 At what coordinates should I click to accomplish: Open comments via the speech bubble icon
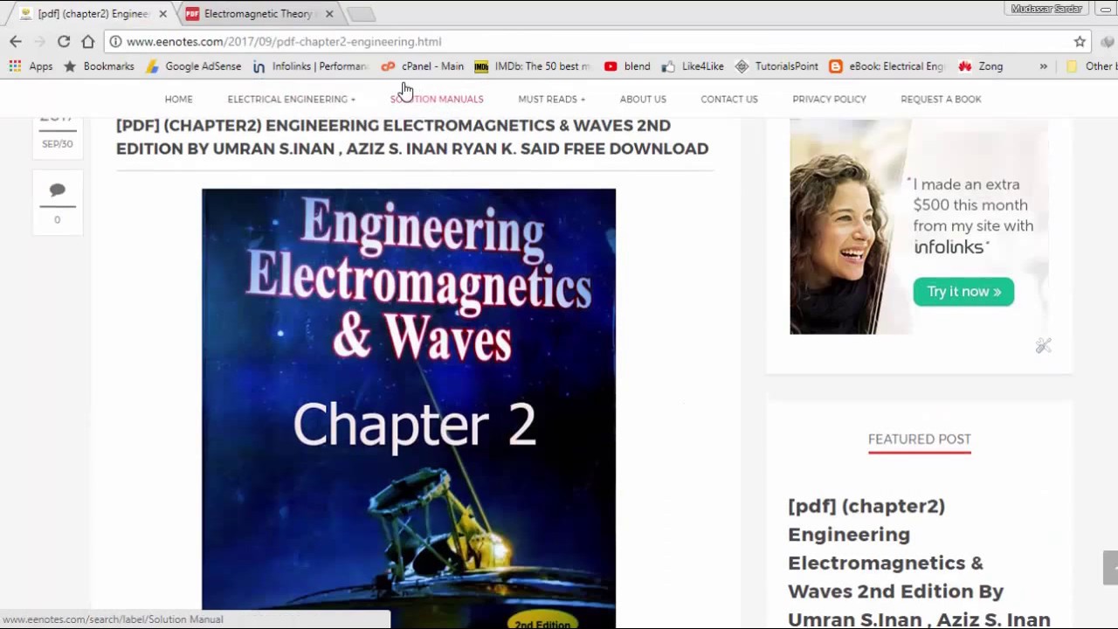click(58, 190)
